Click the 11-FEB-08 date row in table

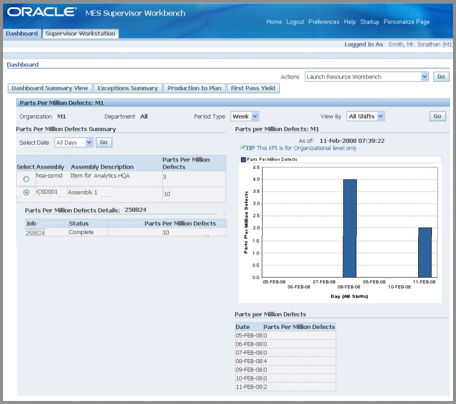285,387
